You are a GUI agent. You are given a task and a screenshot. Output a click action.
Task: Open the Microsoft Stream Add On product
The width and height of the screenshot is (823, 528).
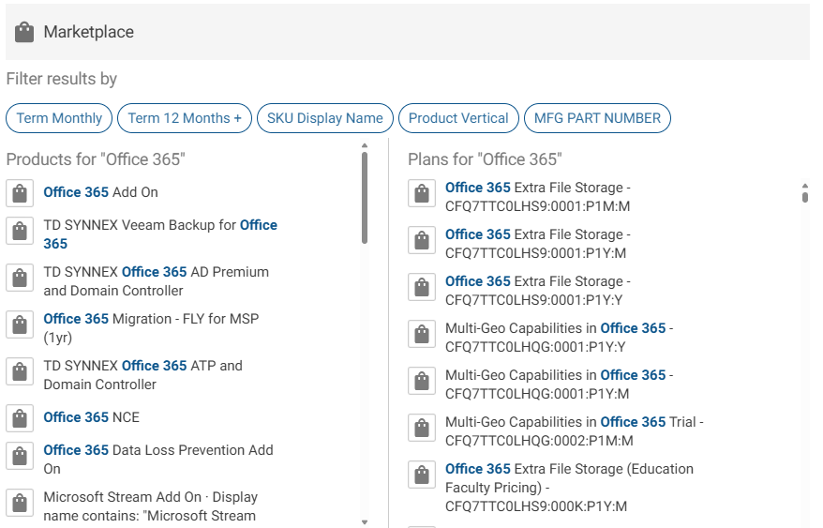(151, 506)
